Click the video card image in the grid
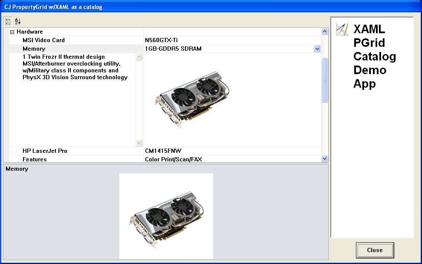This screenshot has height=264, width=422. pyautogui.click(x=192, y=100)
